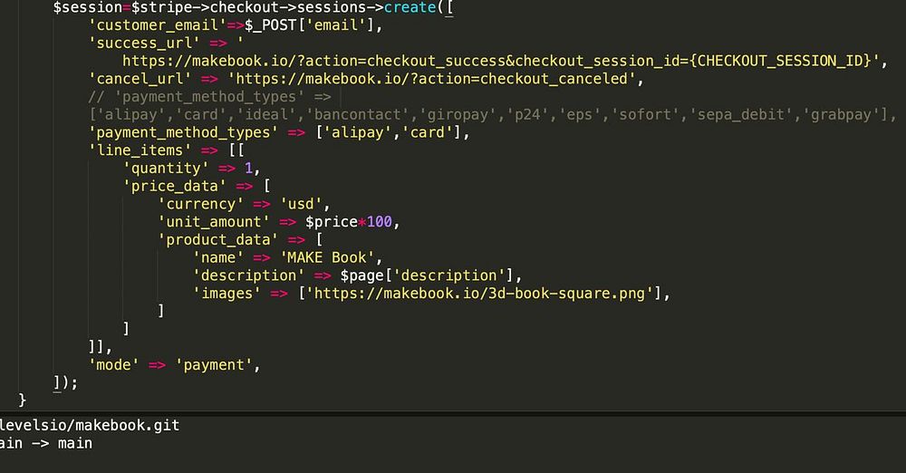Click the 'success_url' key

144,43
